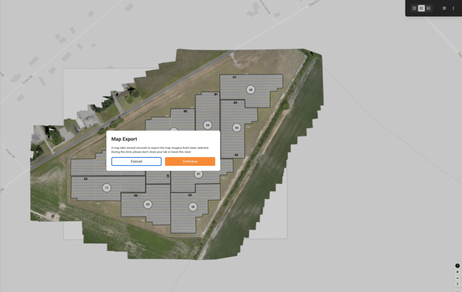This screenshot has height=292, width=462.
Task: Click the compass north arrow button
Action: tap(457, 284)
